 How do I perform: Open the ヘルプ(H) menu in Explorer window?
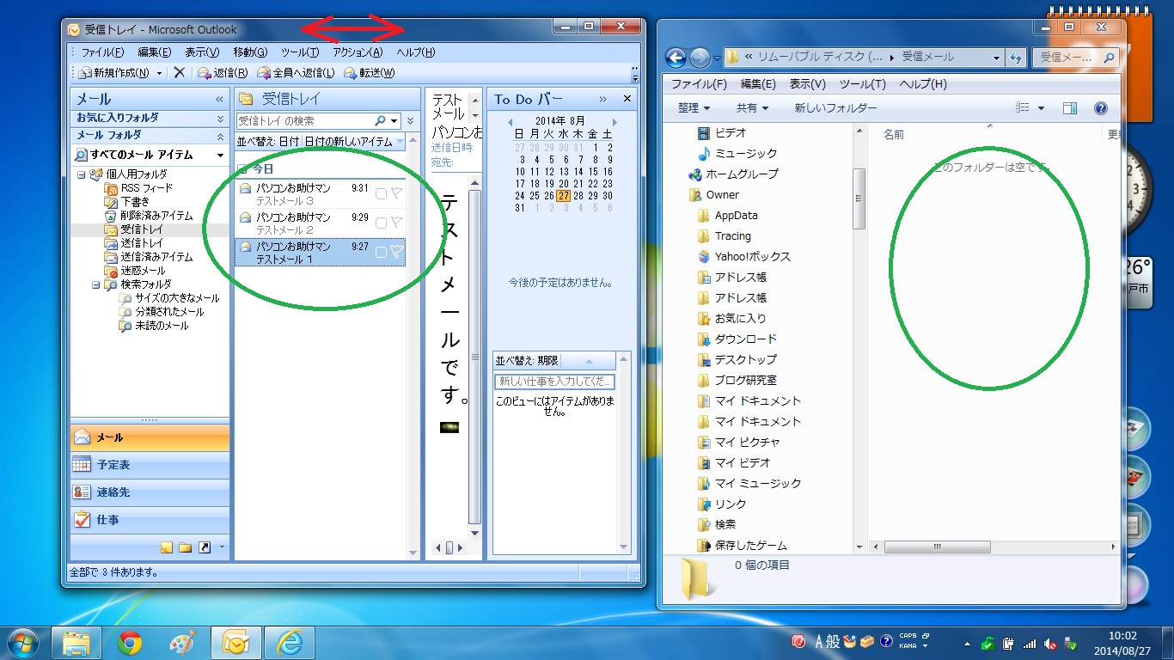pos(923,84)
